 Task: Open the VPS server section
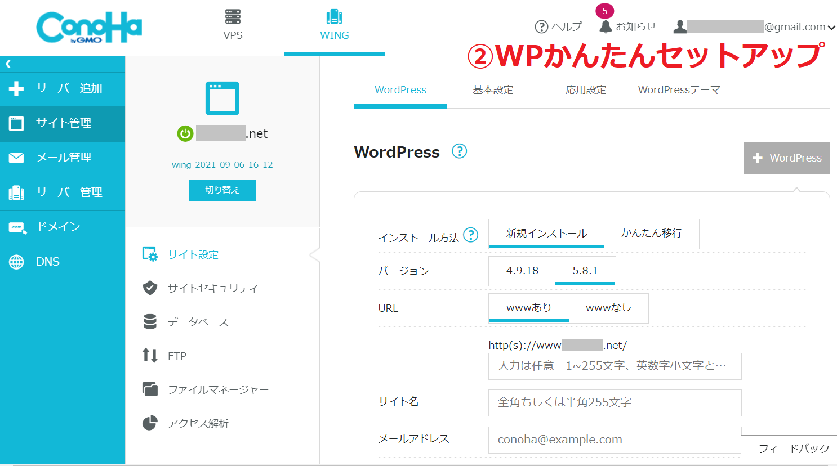[233, 25]
